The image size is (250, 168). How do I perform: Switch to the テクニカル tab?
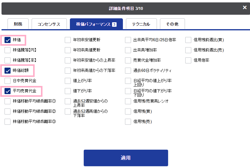[x=141, y=24]
